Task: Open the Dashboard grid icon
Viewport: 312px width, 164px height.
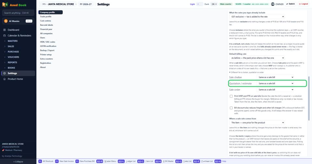Action: 4,30
